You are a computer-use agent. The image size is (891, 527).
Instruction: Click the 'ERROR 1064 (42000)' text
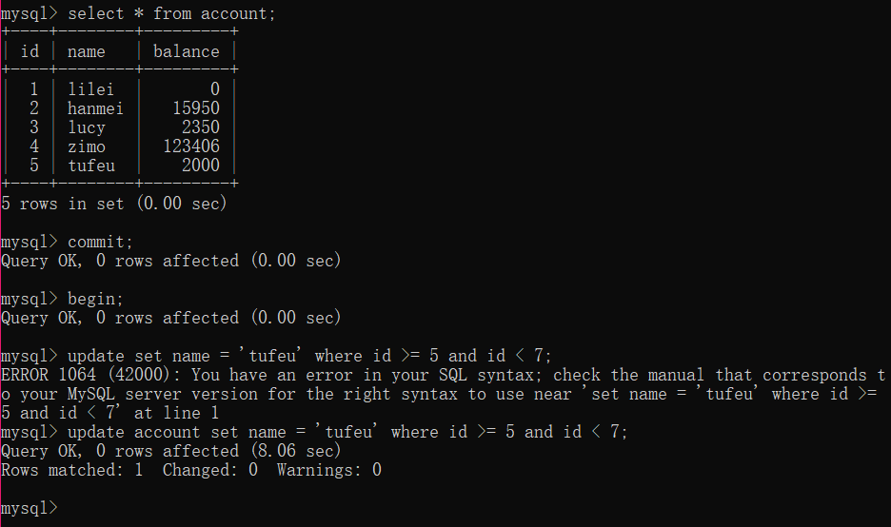click(86, 375)
